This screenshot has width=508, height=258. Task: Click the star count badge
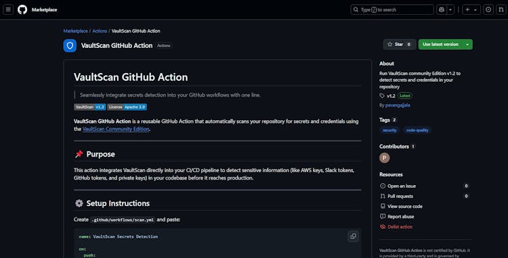409,45
